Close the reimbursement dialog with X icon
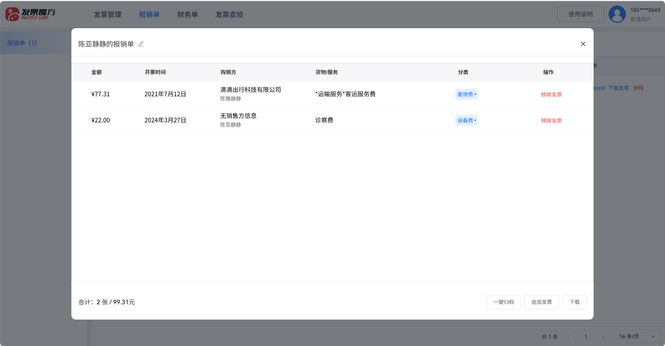 click(x=583, y=44)
